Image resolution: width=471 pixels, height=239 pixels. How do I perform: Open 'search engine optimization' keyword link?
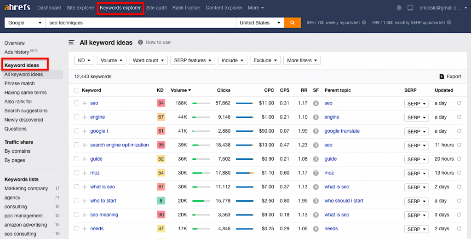pos(119,145)
